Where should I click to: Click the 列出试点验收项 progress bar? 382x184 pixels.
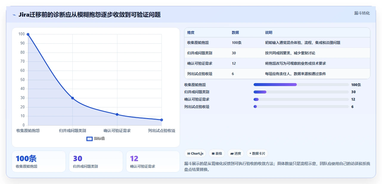tap(301, 107)
